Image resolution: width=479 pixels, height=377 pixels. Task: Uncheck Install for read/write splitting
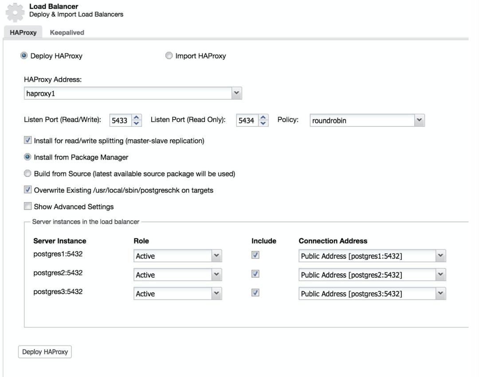(x=27, y=141)
